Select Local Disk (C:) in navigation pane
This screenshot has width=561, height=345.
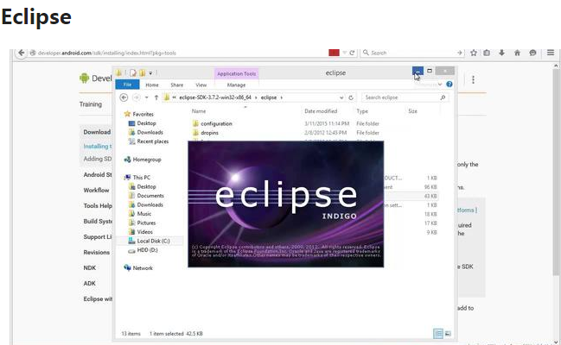153,241
